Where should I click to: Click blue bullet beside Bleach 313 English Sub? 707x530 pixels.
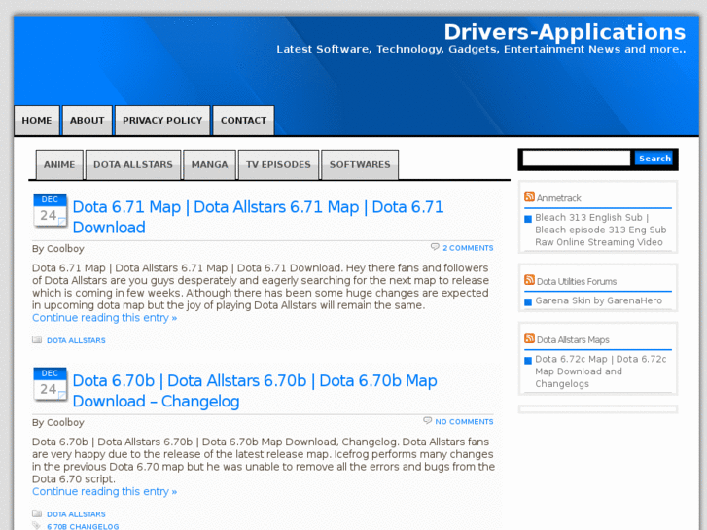pos(528,219)
